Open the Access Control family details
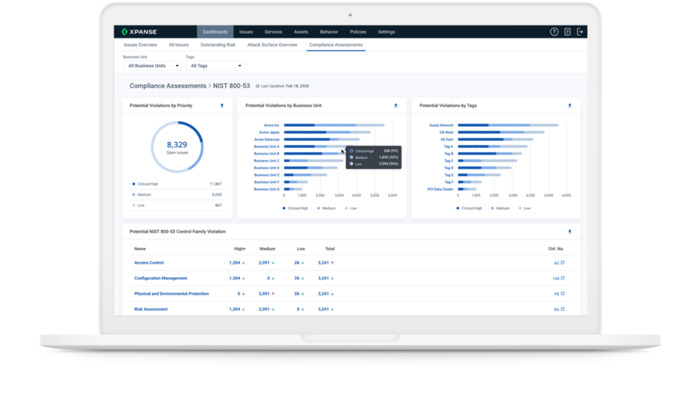This screenshot has height=402, width=688. 148,262
